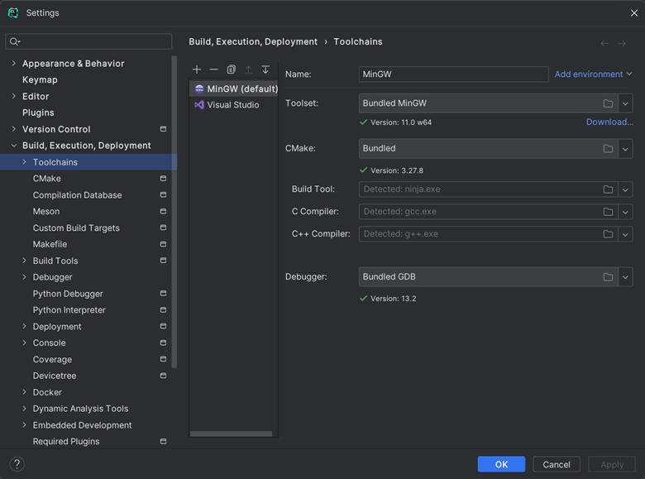Expand the Debugger node
The height and width of the screenshot is (479, 645).
click(x=24, y=277)
